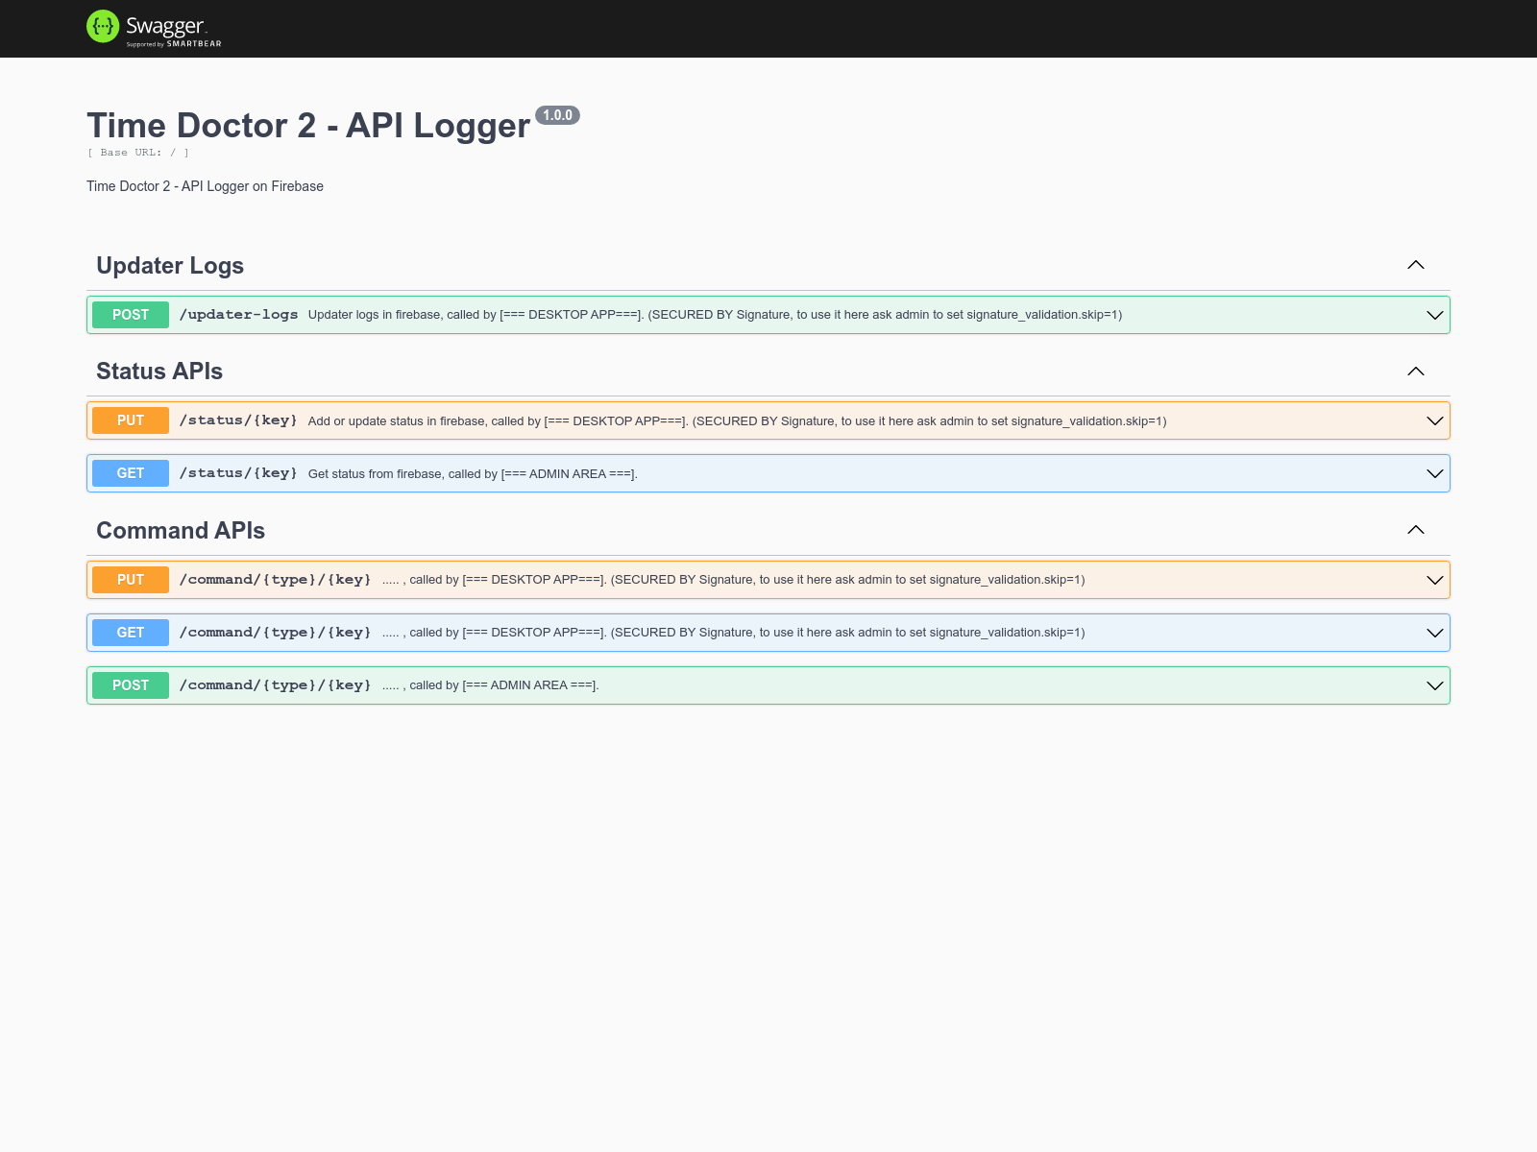Click the Swagger logo icon

[103, 27]
